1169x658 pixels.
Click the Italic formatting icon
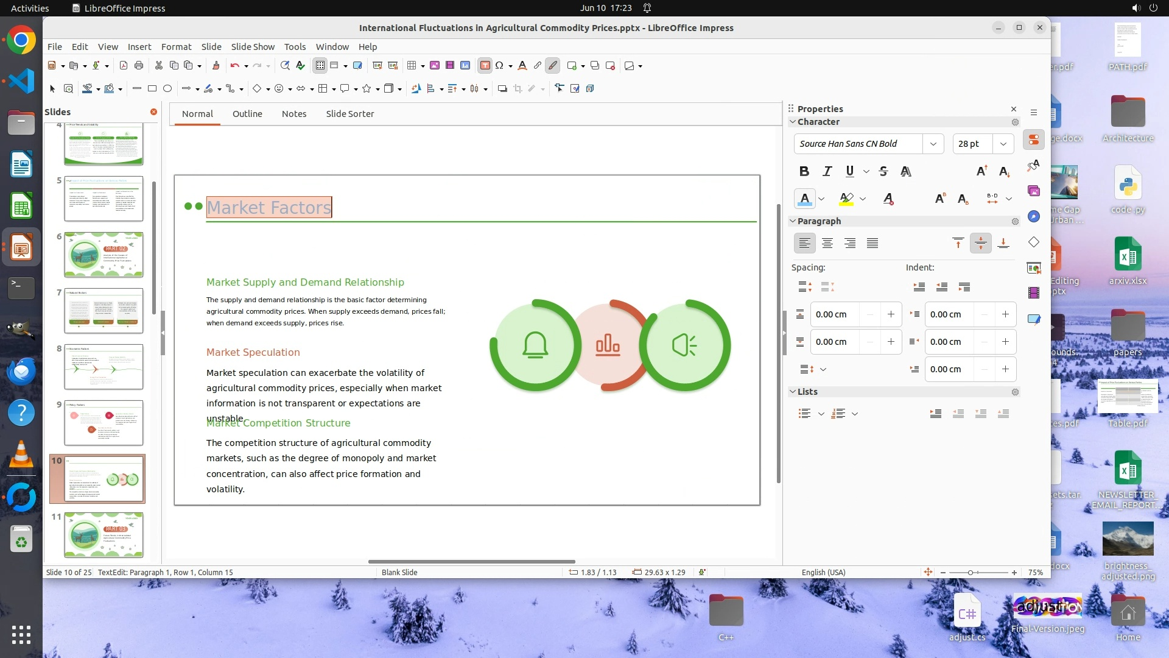coord(827,172)
